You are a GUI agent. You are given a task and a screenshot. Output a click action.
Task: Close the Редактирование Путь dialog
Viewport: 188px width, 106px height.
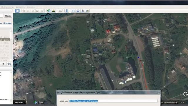pos(159,92)
